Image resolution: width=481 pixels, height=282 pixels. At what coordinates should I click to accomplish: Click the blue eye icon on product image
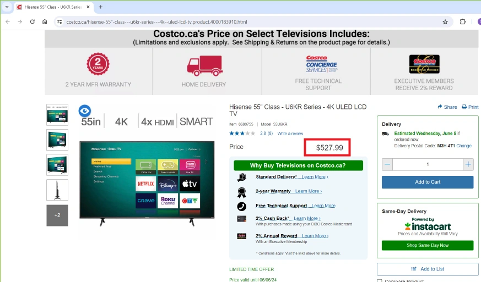[84, 111]
